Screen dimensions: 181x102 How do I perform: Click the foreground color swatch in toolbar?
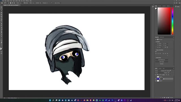[1, 49]
